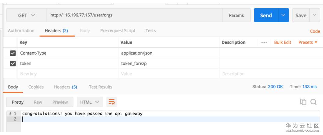Switch to the Authorization tab
This screenshot has width=323, height=135.
tap(21, 30)
